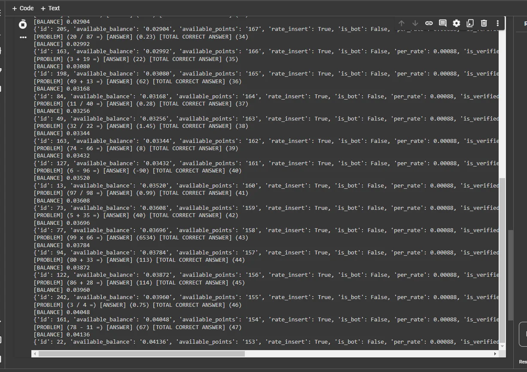Click the dictionary line with 'id': 205

266,29
